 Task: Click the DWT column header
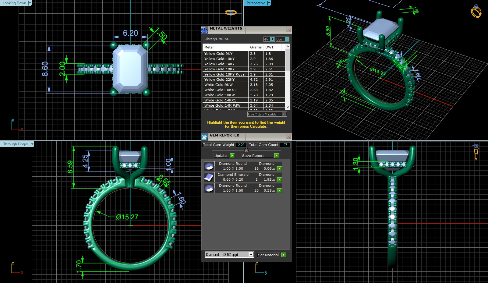point(273,47)
